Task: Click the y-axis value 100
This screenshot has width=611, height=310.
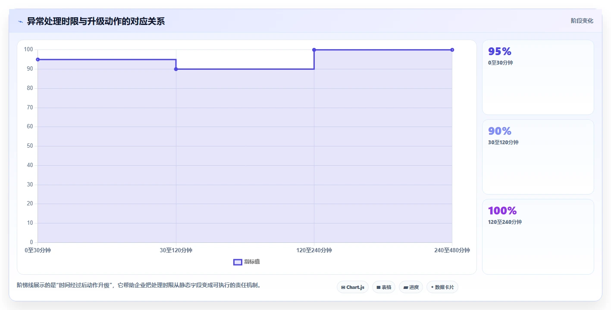Action: (28, 50)
